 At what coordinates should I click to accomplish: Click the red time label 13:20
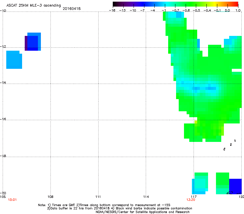[191, 200]
